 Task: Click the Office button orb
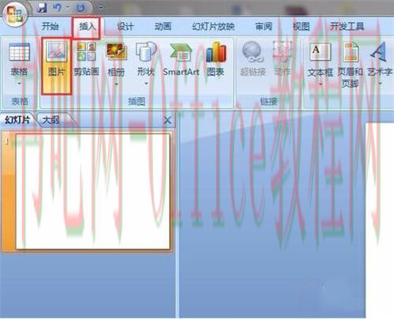click(15, 14)
